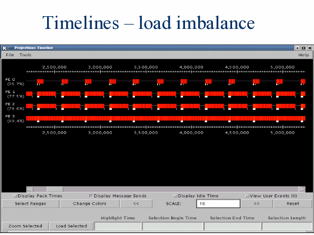Toggle Display Message Sends checkbox
Screen dimensions: 314x235
pyautogui.click(x=91, y=196)
